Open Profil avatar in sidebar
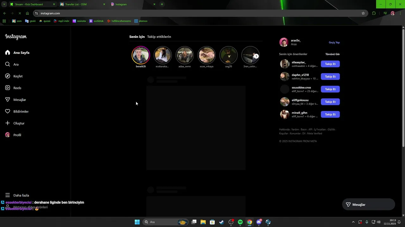 (8, 135)
